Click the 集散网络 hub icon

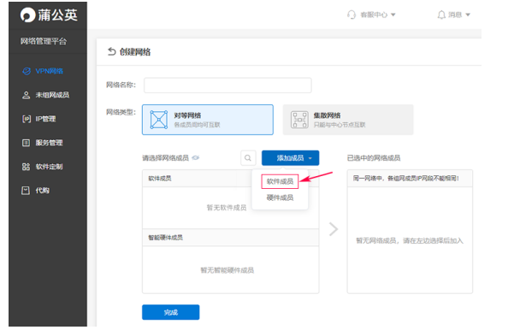tap(299, 120)
